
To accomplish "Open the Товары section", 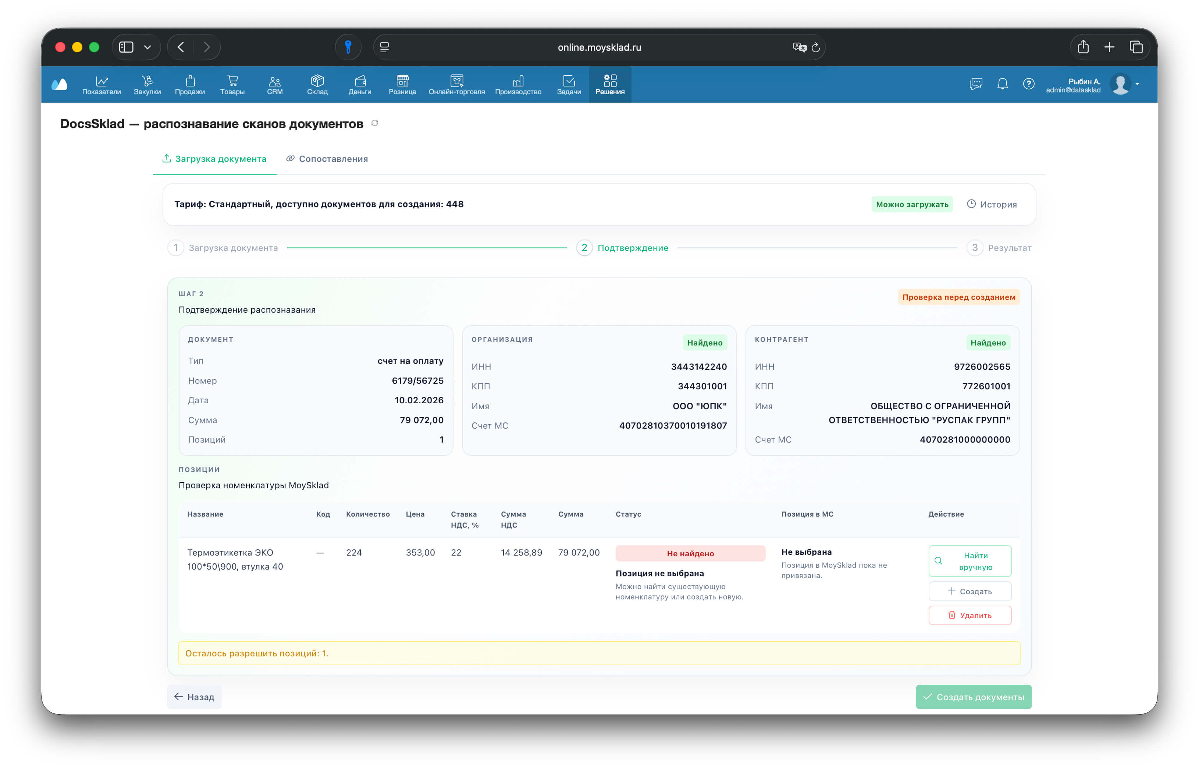I will coord(232,84).
